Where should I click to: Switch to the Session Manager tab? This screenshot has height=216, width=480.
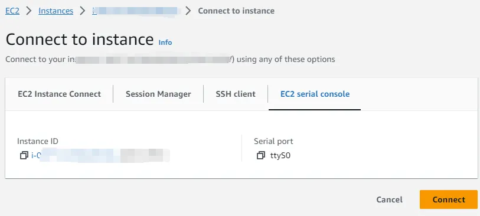click(x=158, y=94)
